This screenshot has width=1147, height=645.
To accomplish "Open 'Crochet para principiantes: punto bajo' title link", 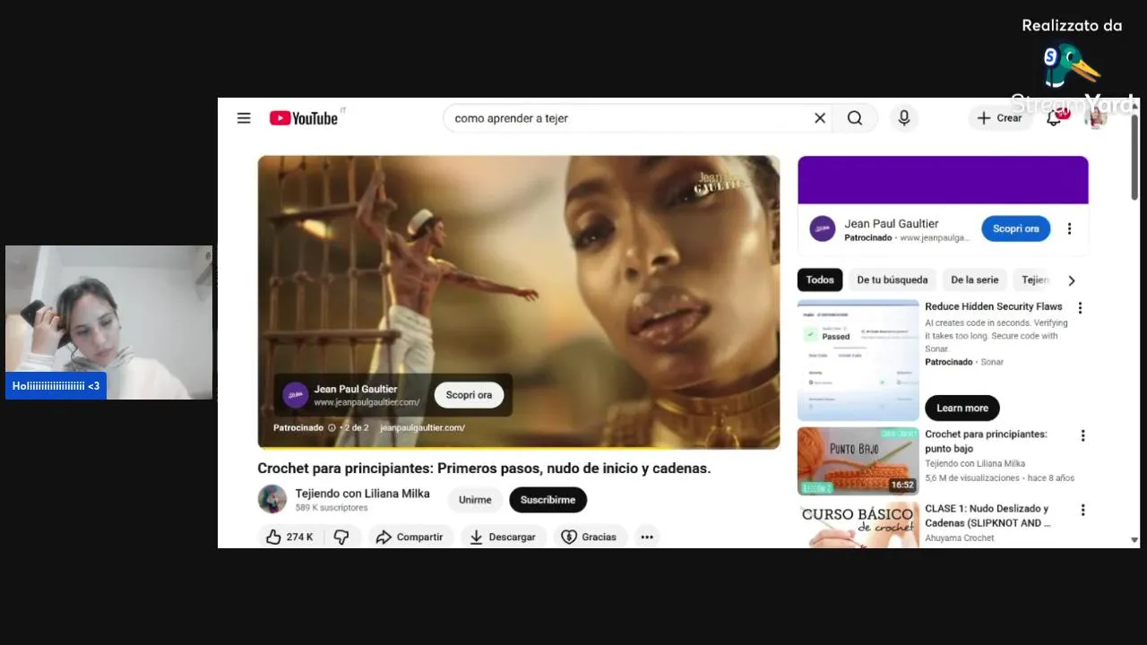I will pyautogui.click(x=986, y=441).
